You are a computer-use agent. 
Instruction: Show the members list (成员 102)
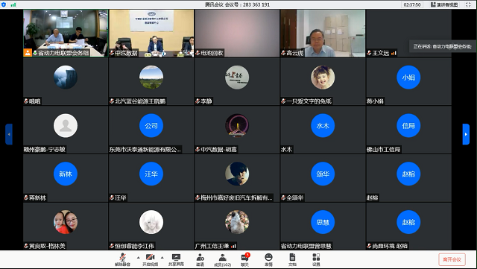click(222, 259)
